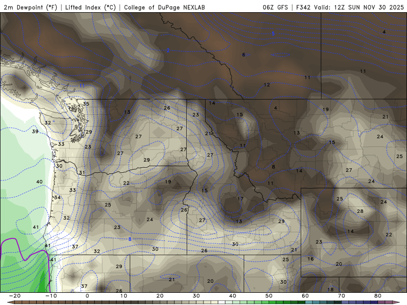Click the blue lifted index contour label '11'
The width and height of the screenshot is (407, 305).
(82, 85)
